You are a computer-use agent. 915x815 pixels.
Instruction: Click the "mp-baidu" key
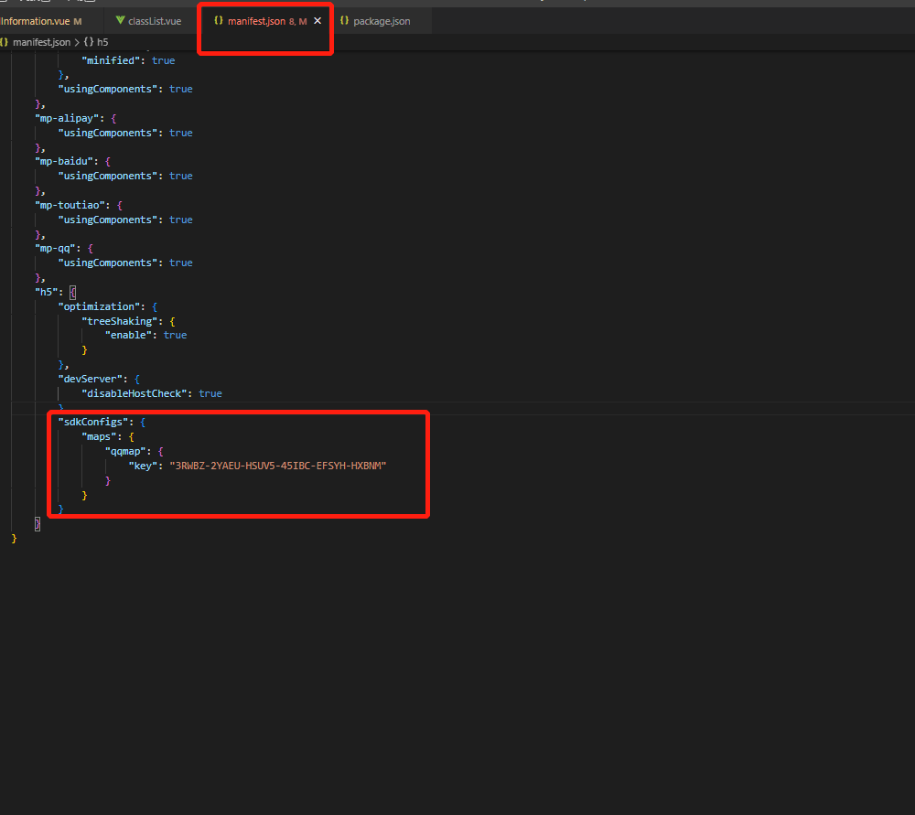click(x=64, y=162)
